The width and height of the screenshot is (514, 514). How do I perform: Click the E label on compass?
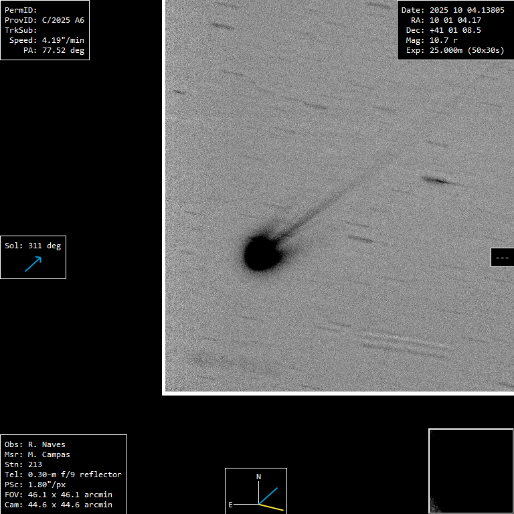click(230, 505)
